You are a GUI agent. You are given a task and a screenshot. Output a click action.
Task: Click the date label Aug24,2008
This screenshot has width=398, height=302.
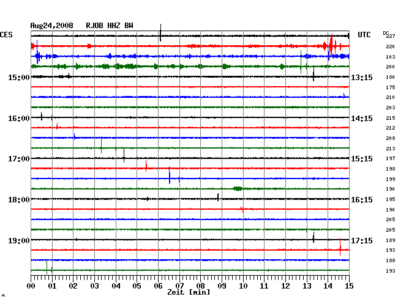52,26
